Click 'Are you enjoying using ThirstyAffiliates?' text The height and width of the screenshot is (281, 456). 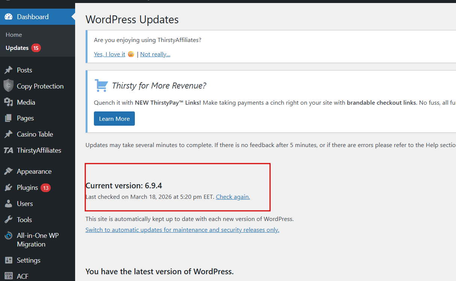coord(148,40)
